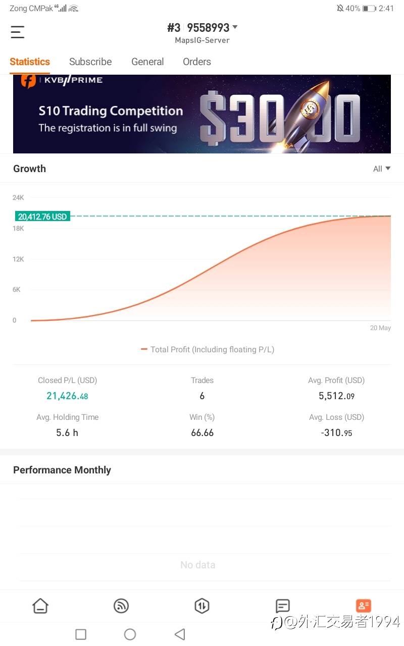404x646 pixels.
Task: Open the signals feed icon
Action: [x=121, y=606]
